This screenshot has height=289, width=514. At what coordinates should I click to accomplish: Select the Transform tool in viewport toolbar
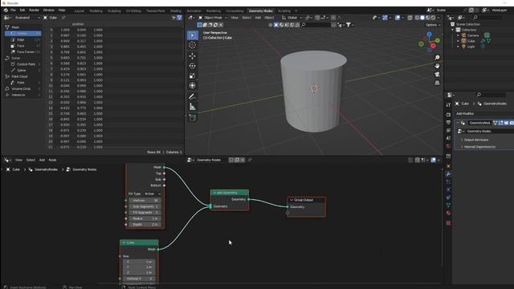point(193,86)
